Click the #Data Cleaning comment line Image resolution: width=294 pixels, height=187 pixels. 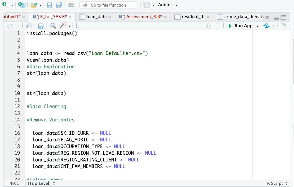click(x=46, y=106)
